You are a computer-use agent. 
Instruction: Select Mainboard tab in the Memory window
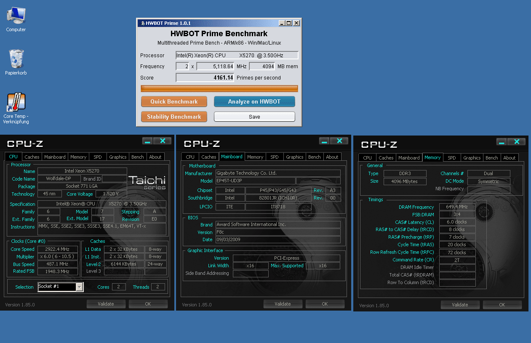coord(409,158)
